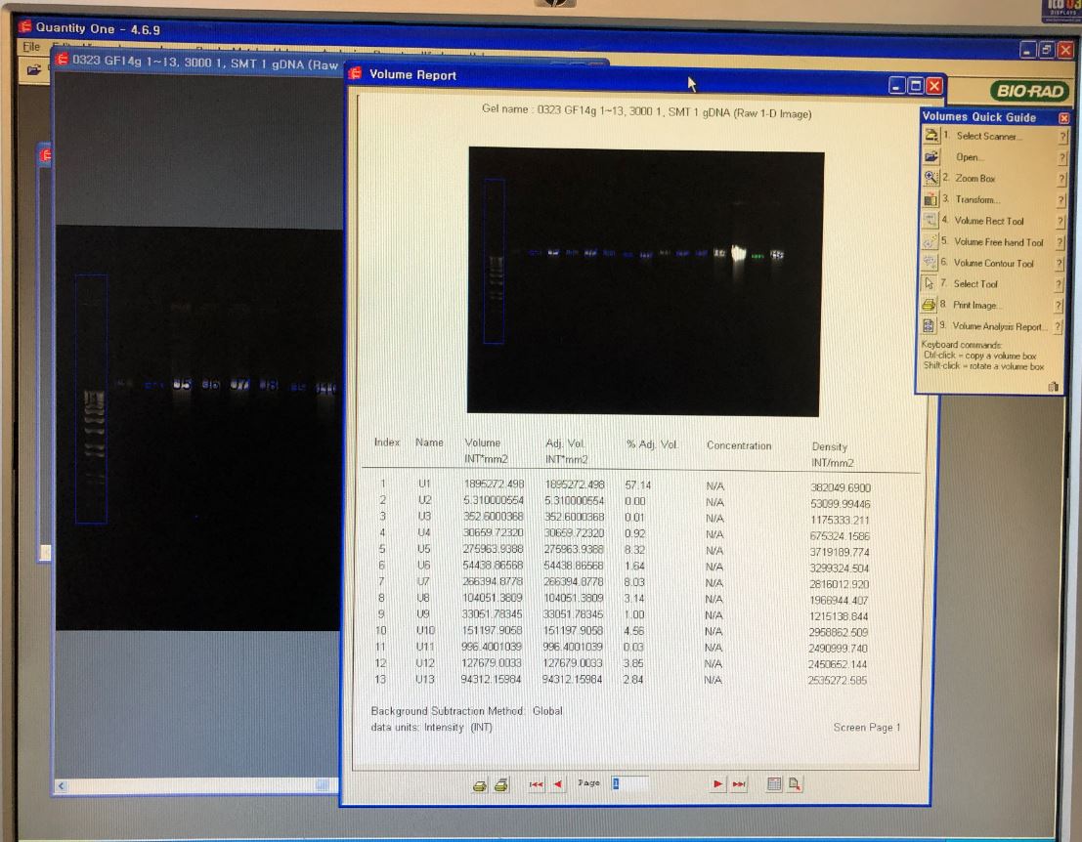Open the File menu
This screenshot has width=1082, height=842.
point(30,47)
